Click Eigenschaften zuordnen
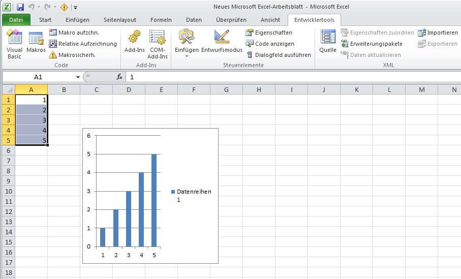The width and height of the screenshot is (461, 279). tap(377, 33)
